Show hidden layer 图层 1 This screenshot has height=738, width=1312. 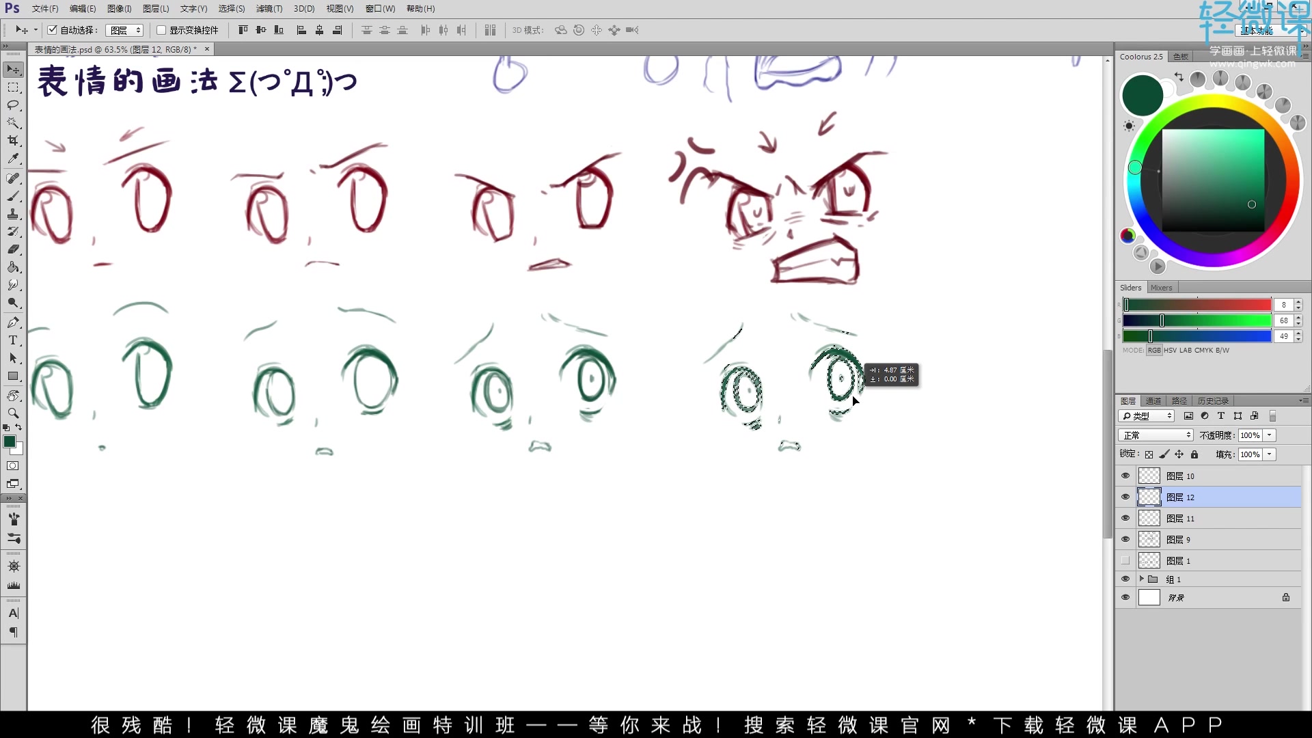point(1125,560)
